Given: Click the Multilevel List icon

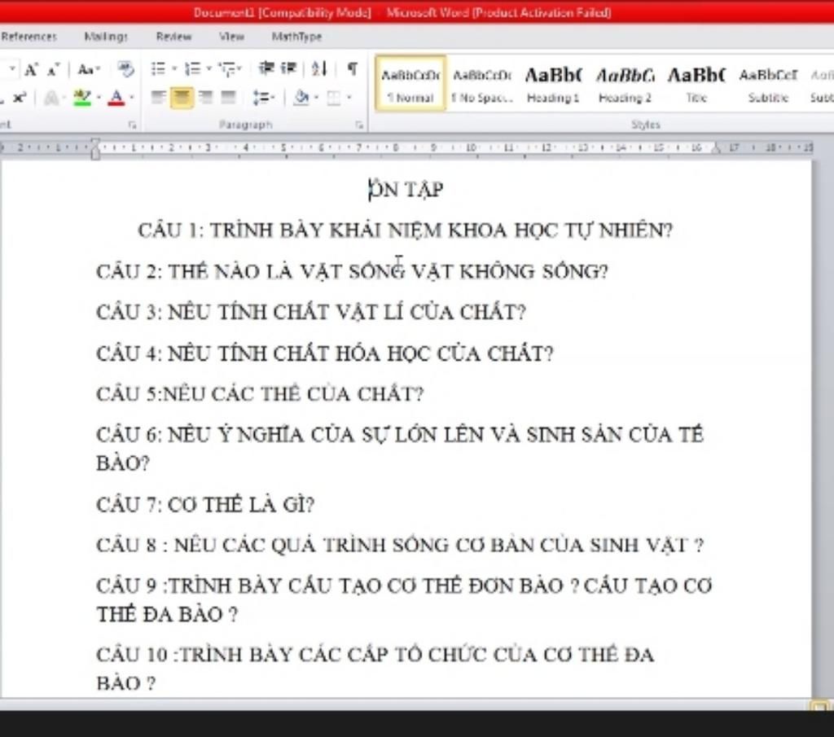Looking at the screenshot, I should [x=227, y=69].
